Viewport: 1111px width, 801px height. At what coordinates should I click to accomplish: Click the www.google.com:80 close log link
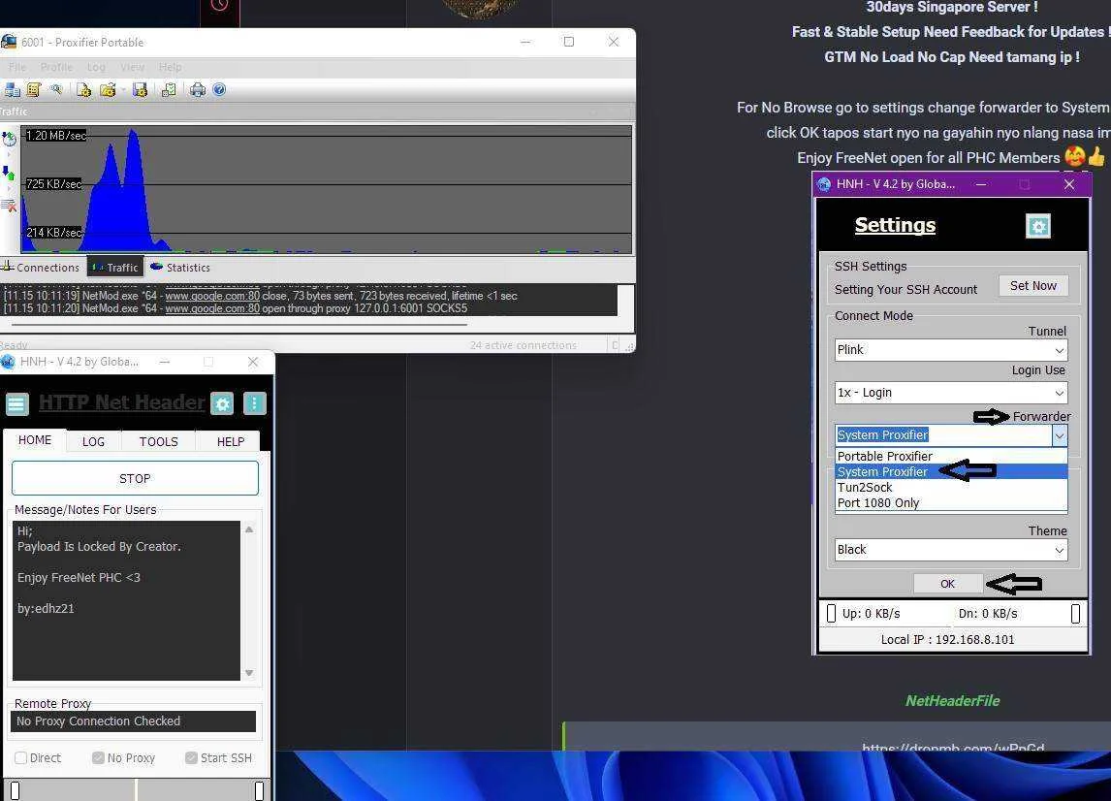click(x=212, y=296)
